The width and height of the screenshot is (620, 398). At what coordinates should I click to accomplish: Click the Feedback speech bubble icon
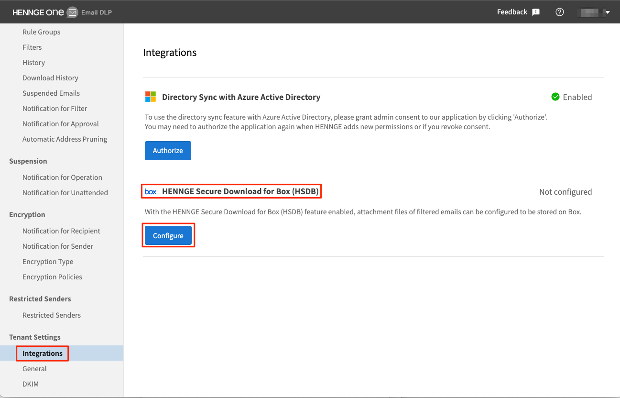coord(536,12)
